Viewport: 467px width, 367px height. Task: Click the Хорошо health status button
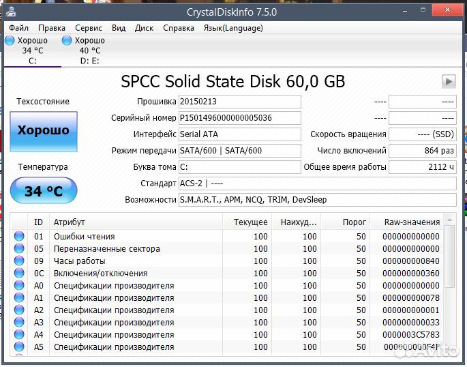pos(44,132)
